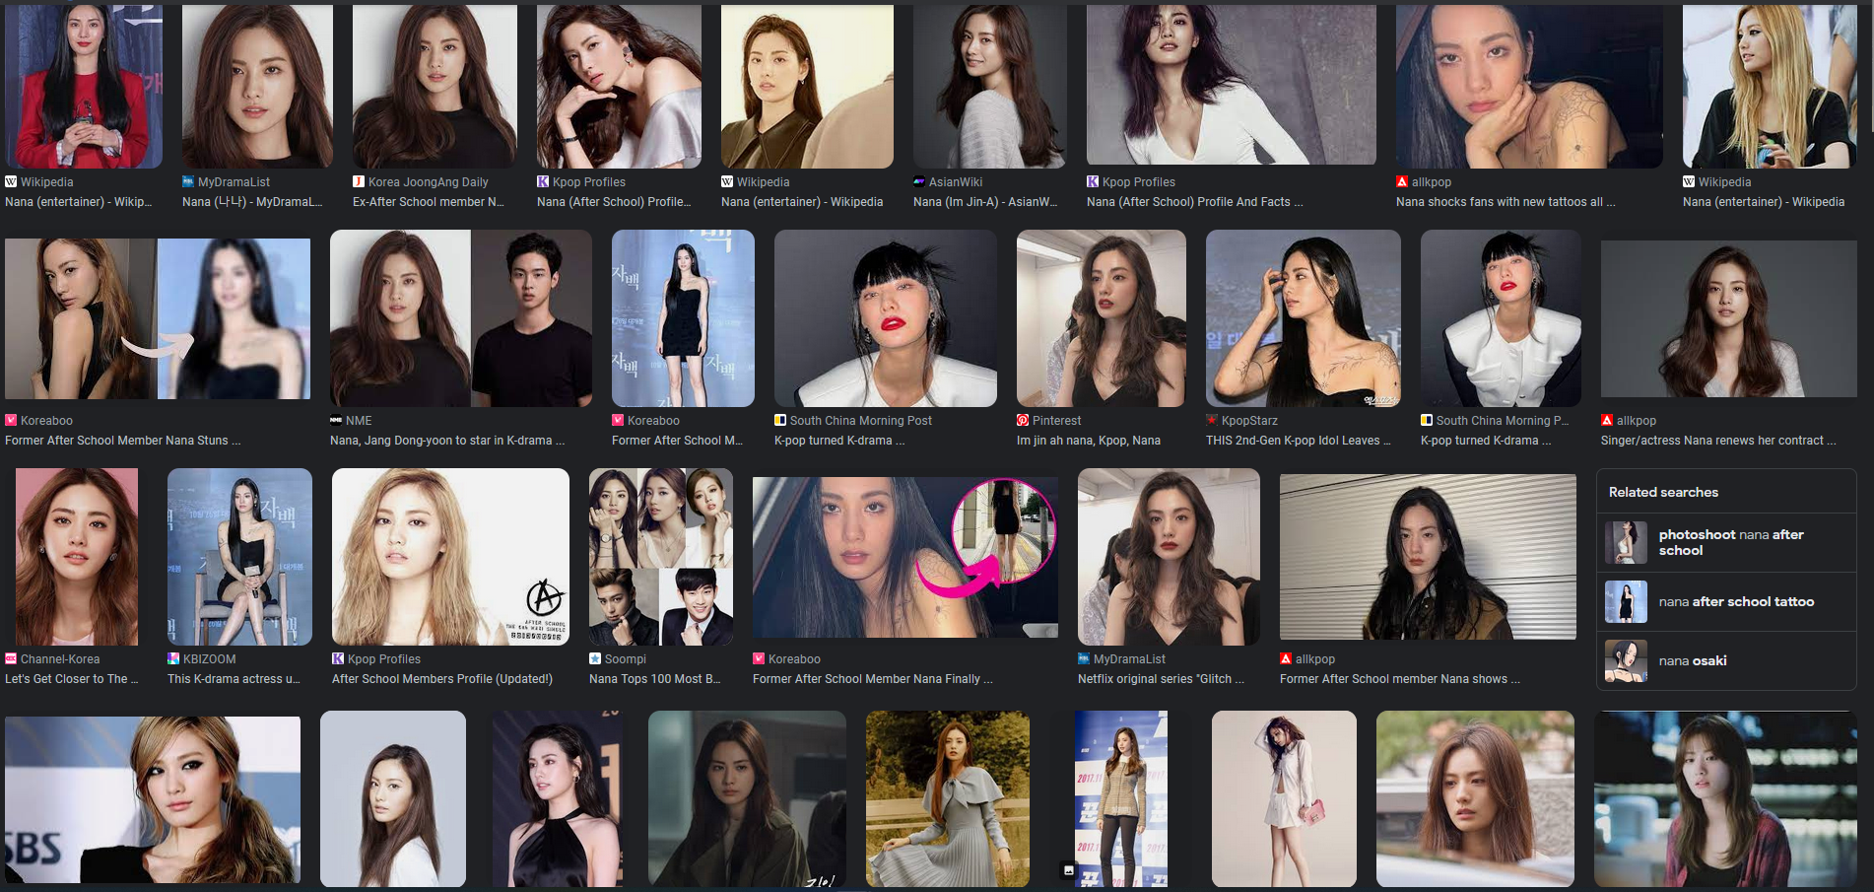Open the After School Members Profile thumbnail

[x=450, y=557]
